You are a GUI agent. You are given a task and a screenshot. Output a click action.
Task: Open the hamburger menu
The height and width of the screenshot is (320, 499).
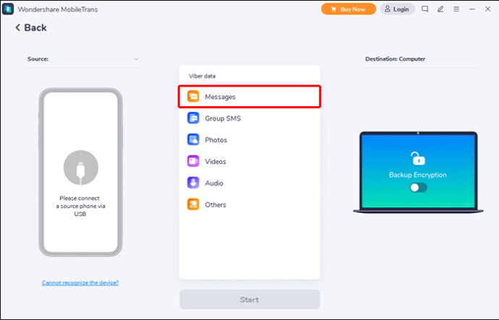pos(456,9)
